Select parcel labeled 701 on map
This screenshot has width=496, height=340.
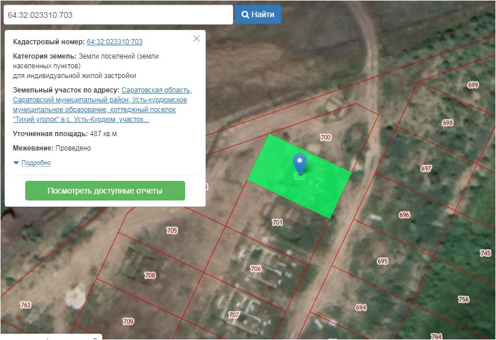click(278, 222)
